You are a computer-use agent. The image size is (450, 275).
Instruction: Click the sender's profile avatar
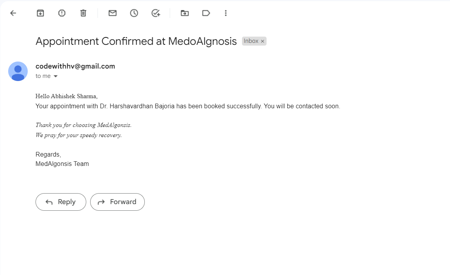tap(18, 71)
